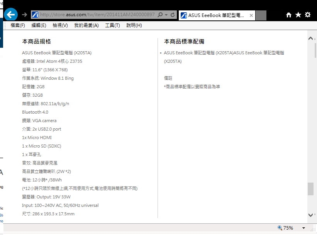Open Tools with the gear icon

pos(308,15)
